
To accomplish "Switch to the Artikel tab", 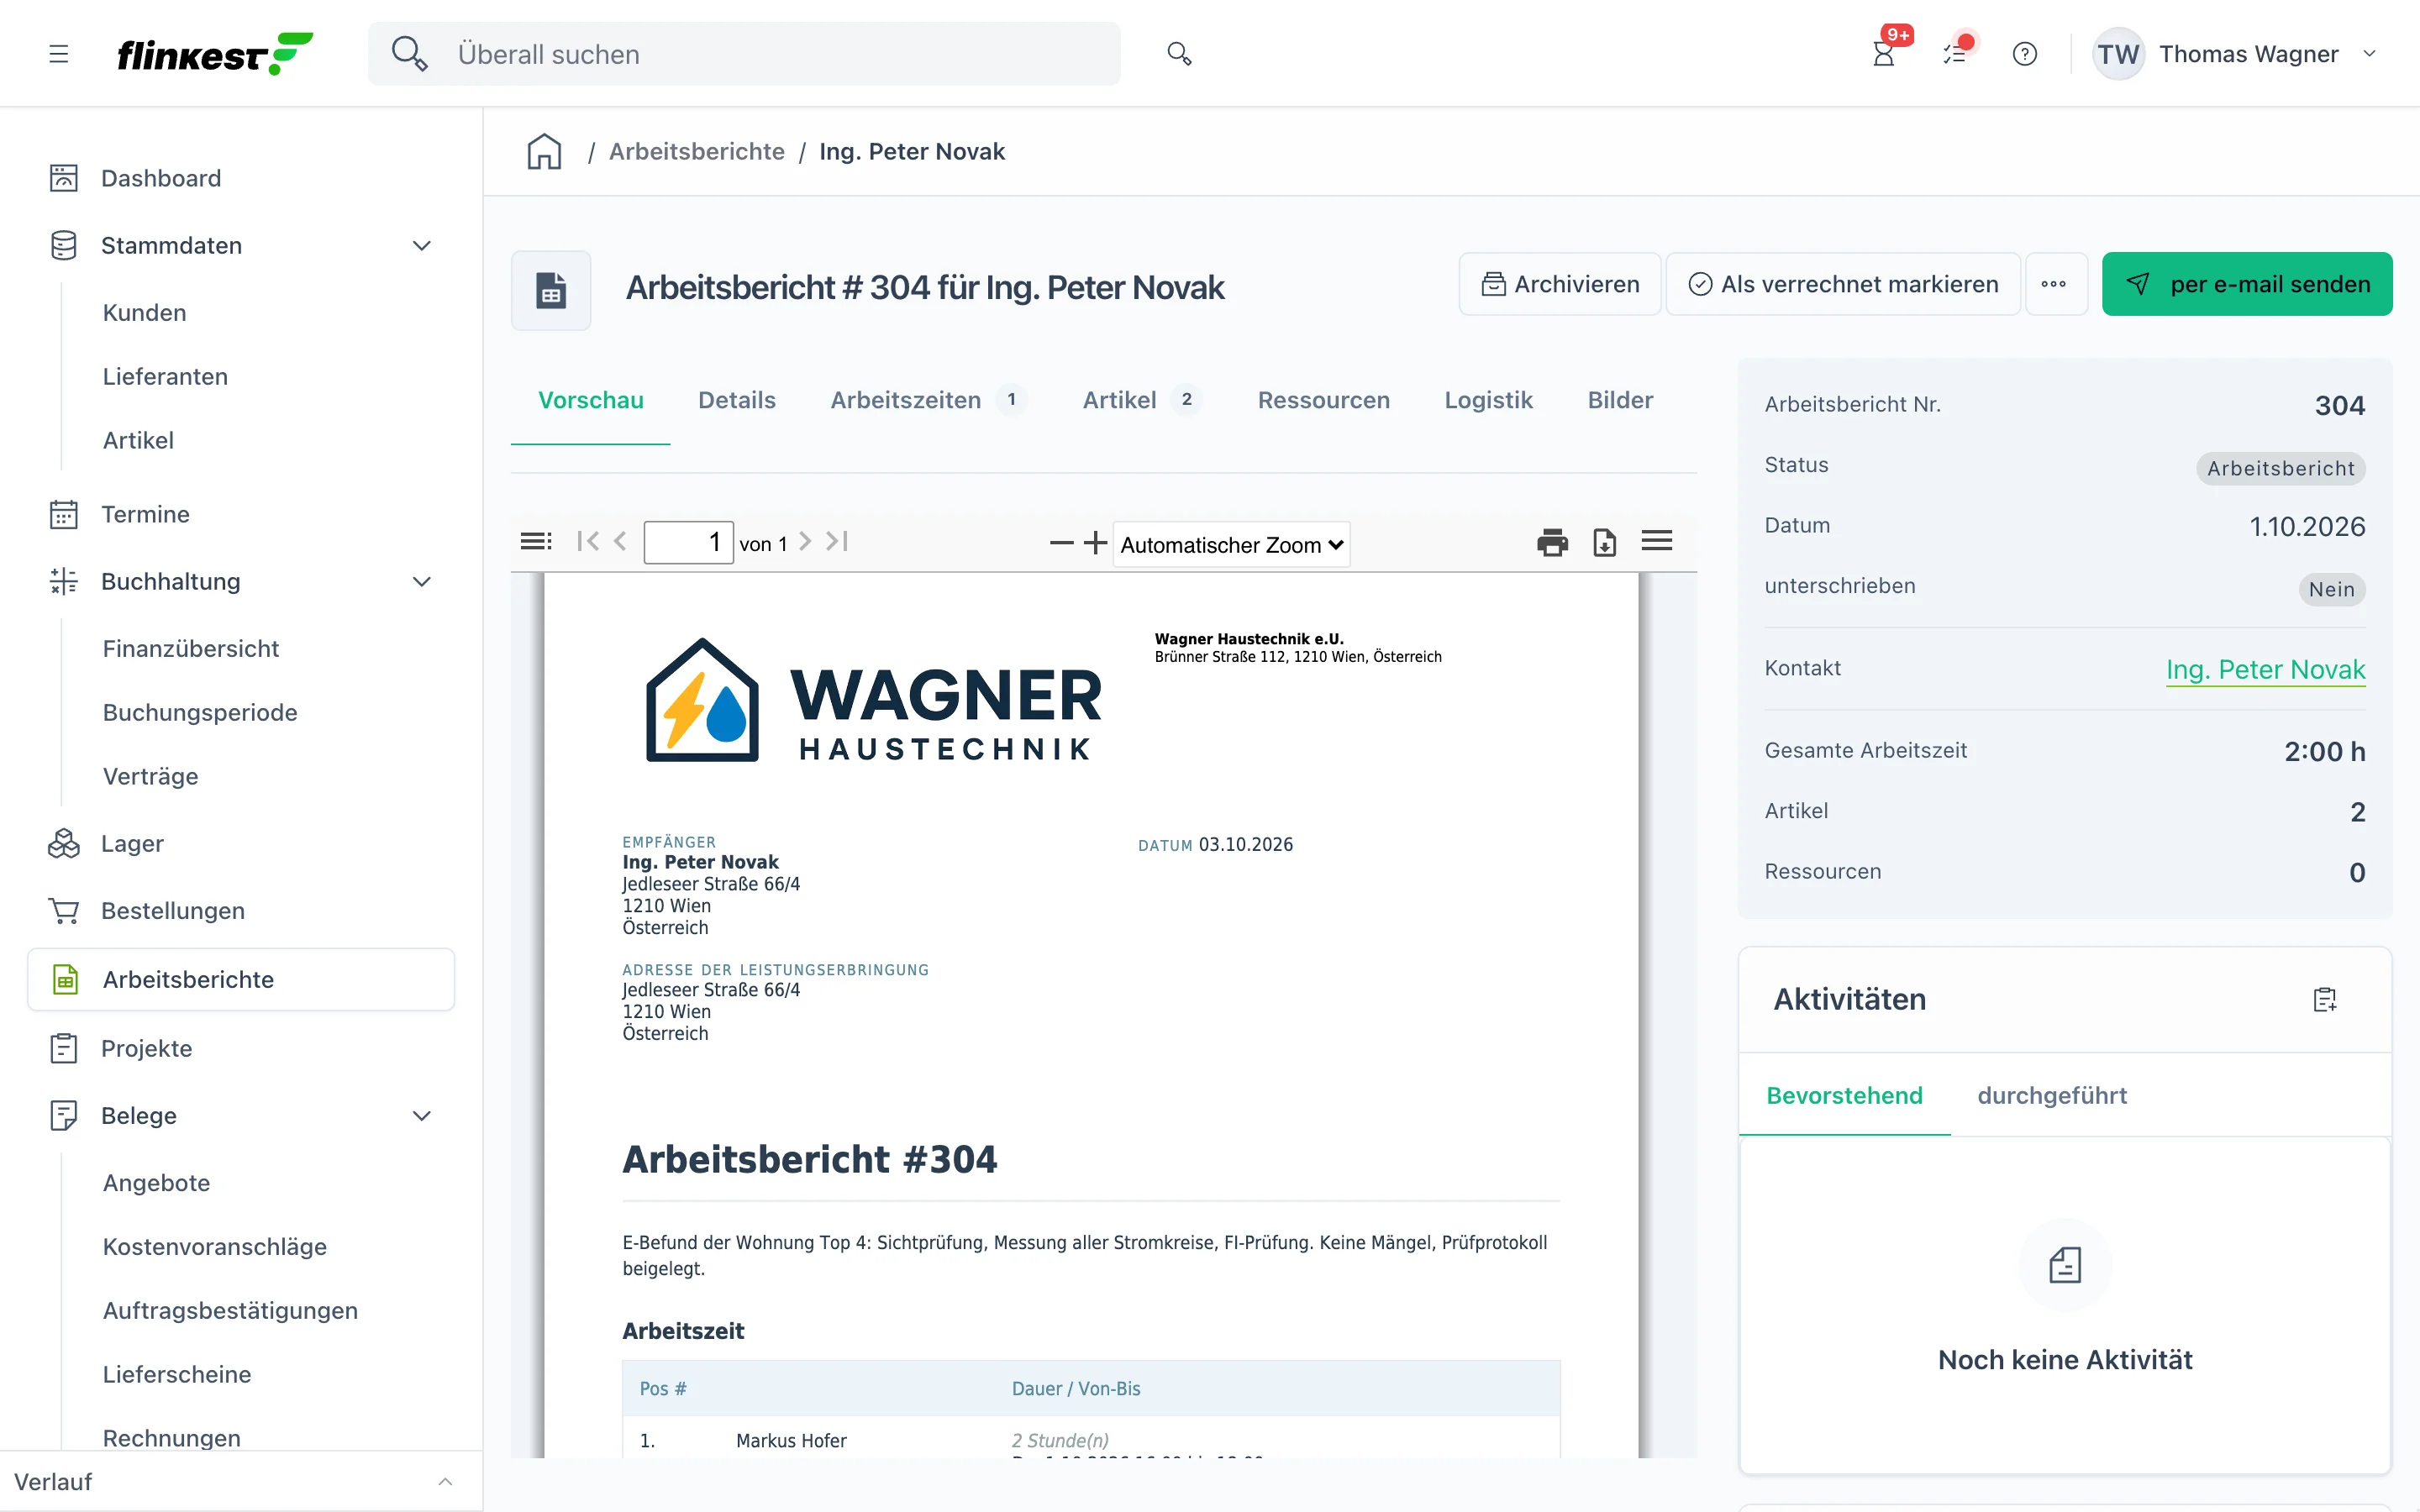I will point(1141,400).
